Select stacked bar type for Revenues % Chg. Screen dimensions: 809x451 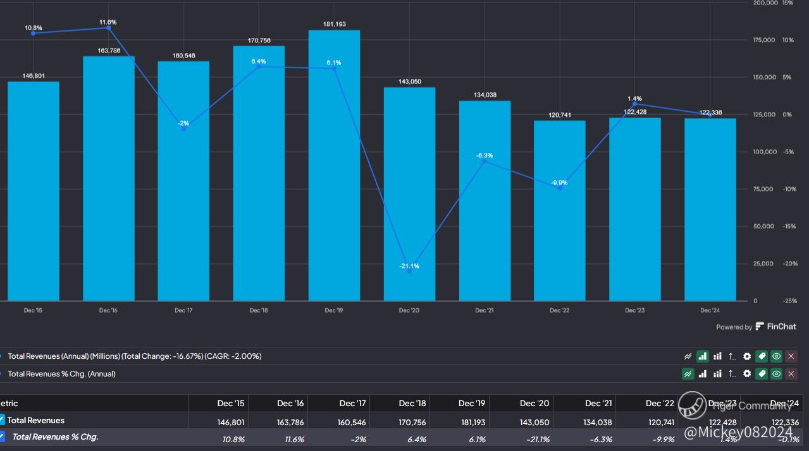pos(717,374)
